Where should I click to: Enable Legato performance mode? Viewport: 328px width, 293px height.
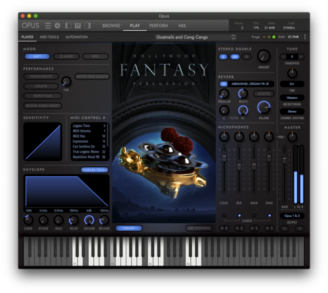point(41,86)
